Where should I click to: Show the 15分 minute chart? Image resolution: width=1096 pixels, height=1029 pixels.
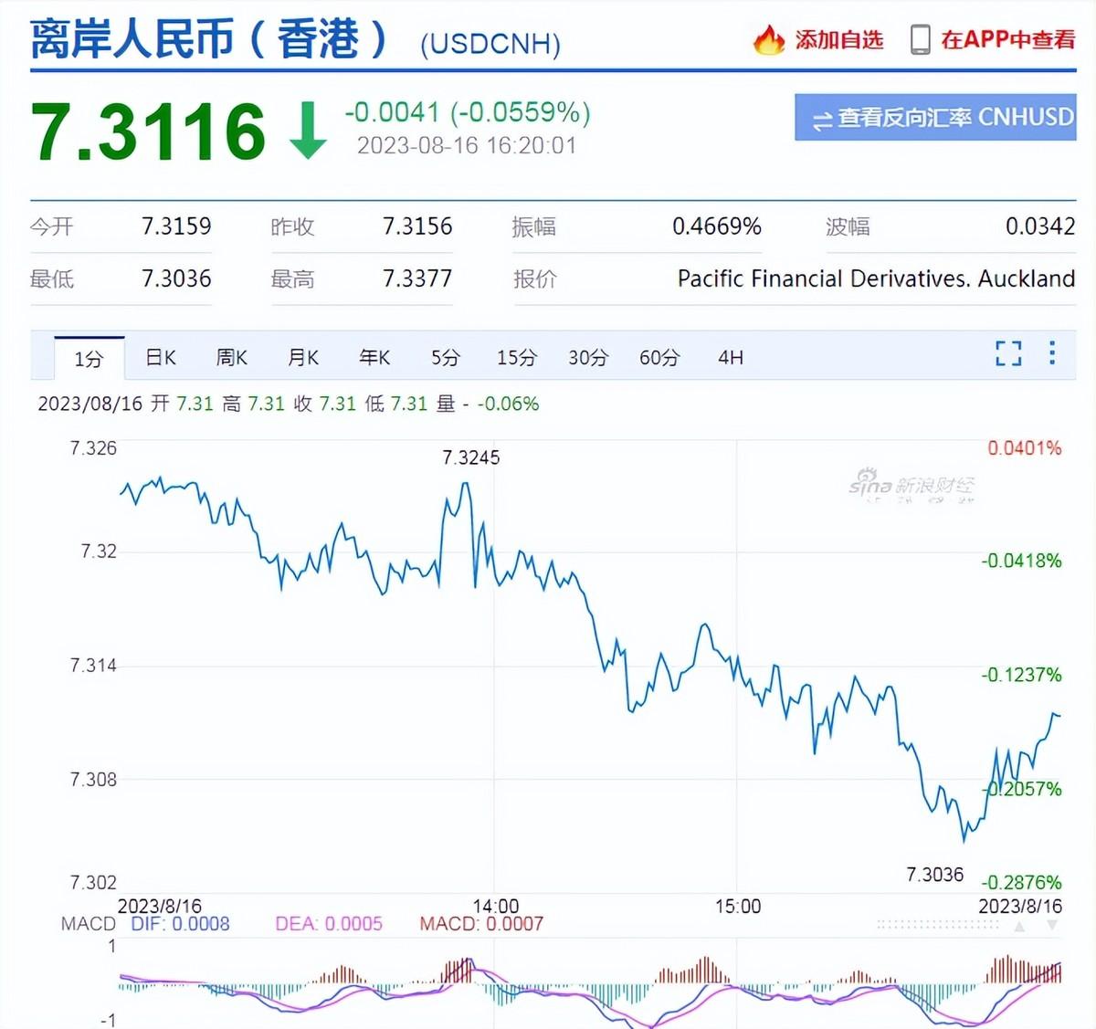[x=516, y=358]
